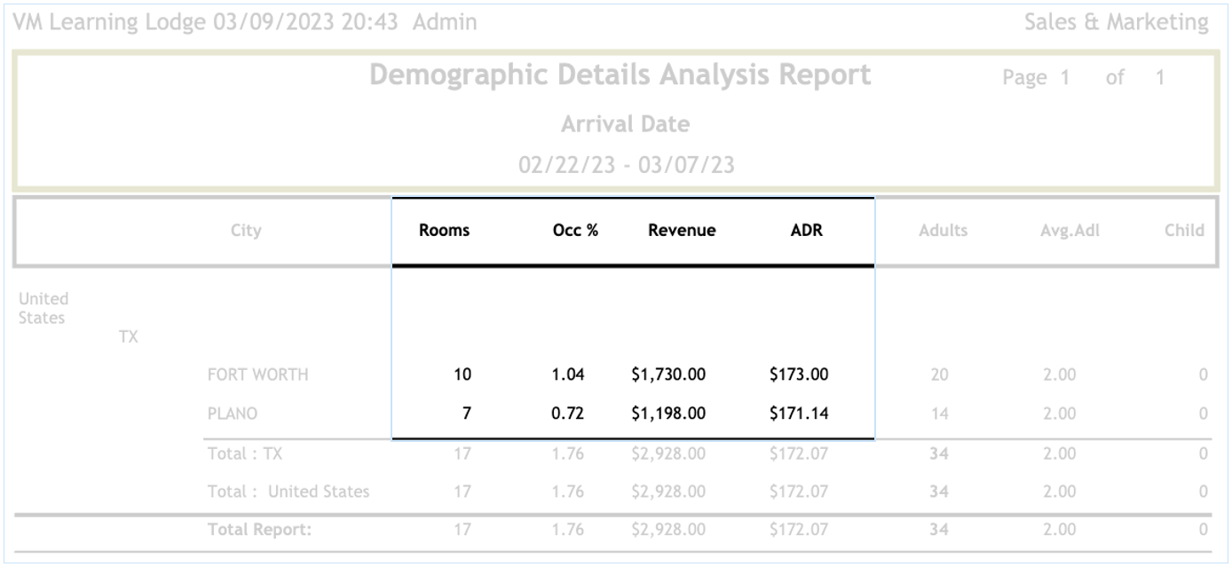Select the Adults column header

(943, 231)
